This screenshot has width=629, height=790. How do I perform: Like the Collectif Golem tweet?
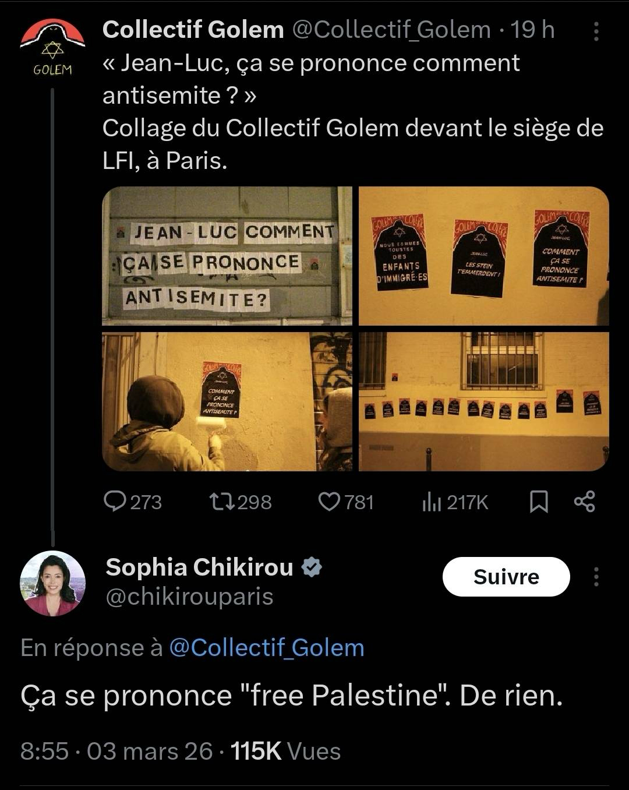pyautogui.click(x=329, y=502)
